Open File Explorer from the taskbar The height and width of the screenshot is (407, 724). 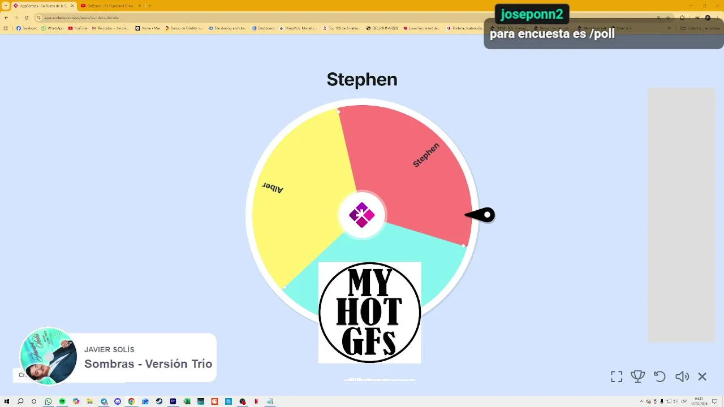click(90, 401)
